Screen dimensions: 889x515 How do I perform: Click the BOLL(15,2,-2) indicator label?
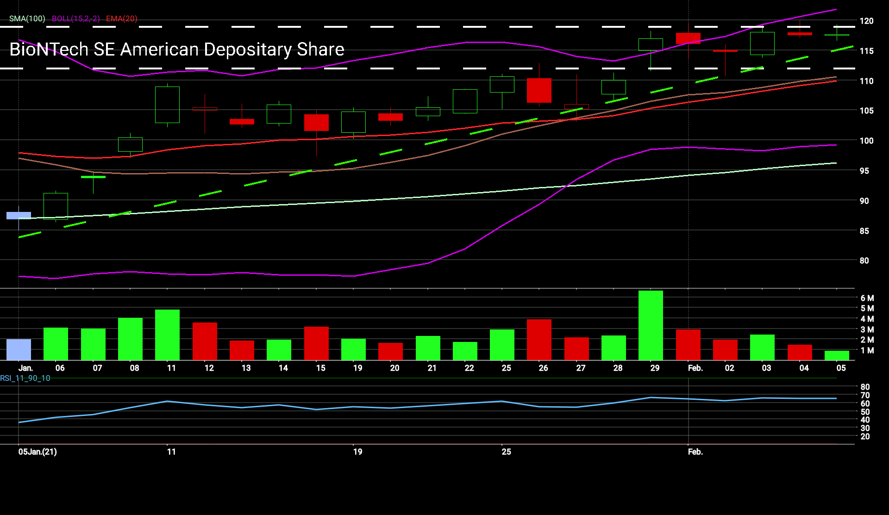click(75, 19)
